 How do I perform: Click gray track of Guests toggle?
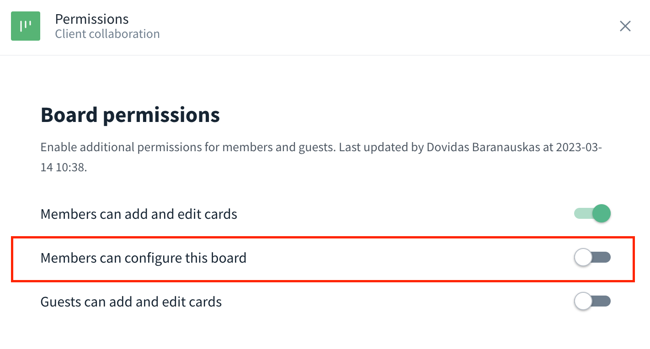602,301
